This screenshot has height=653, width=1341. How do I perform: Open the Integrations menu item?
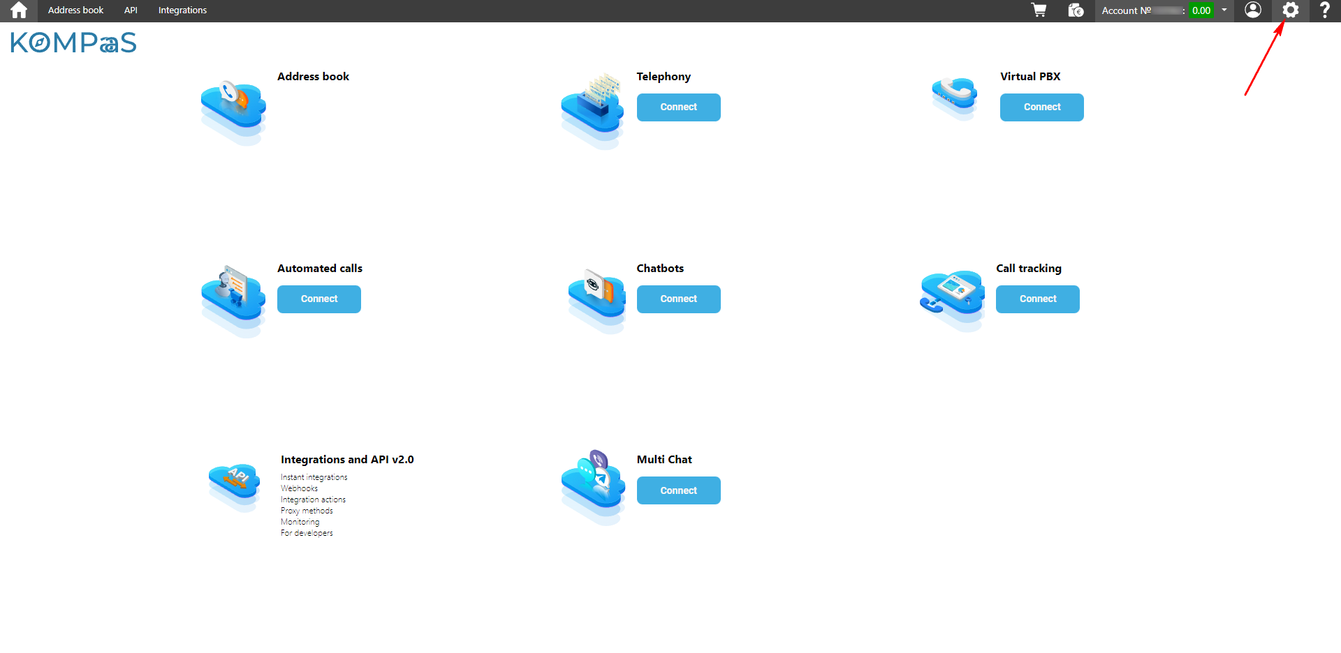[x=182, y=10]
